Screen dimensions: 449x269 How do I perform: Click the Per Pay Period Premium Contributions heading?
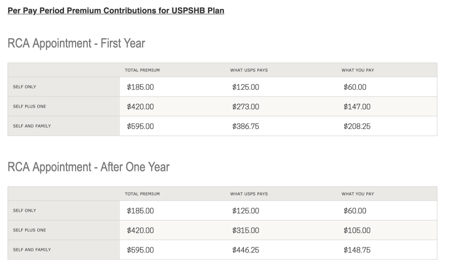click(x=116, y=11)
